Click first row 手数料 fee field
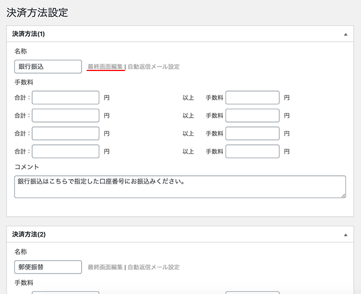The height and width of the screenshot is (294, 361). pos(253,98)
